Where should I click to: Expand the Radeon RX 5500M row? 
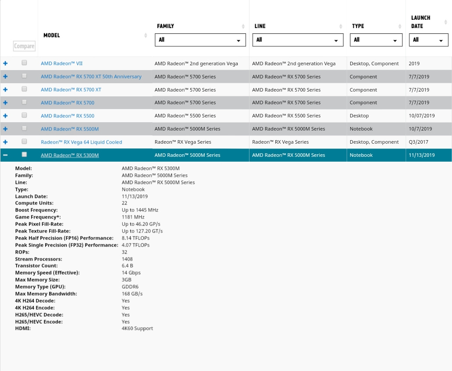[x=5, y=129]
